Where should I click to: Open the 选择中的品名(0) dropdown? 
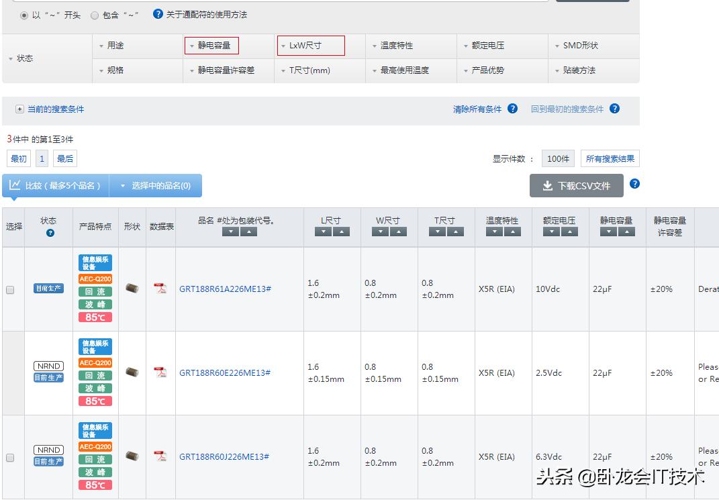155,186
